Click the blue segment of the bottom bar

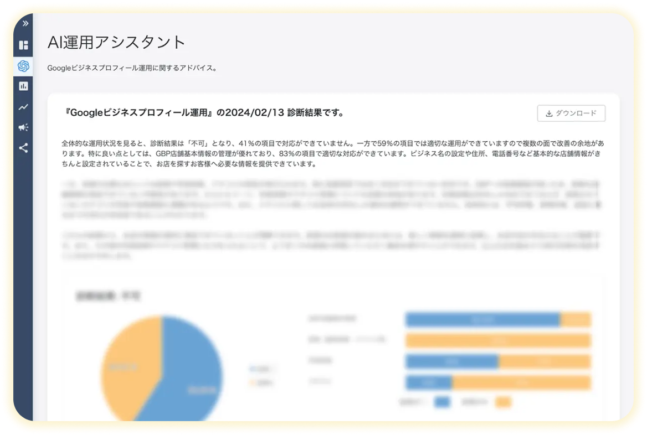(x=429, y=382)
